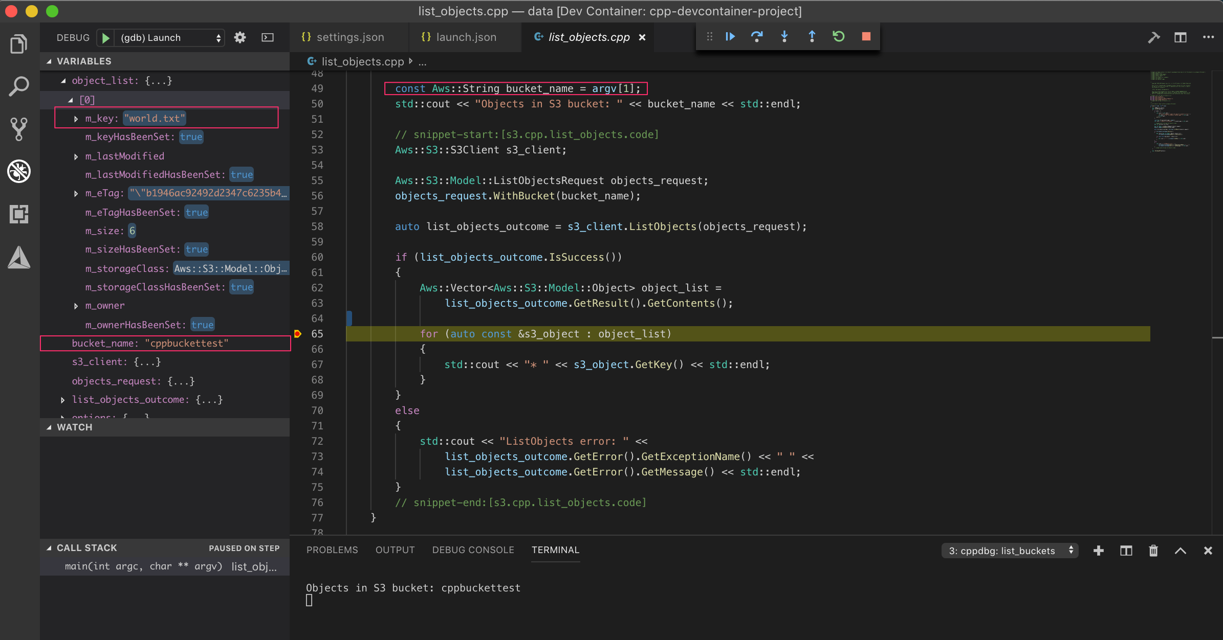
Task: Expand the m_key variable node
Action: click(x=76, y=119)
